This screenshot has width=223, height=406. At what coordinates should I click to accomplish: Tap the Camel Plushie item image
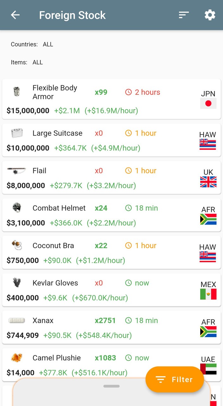(16, 358)
